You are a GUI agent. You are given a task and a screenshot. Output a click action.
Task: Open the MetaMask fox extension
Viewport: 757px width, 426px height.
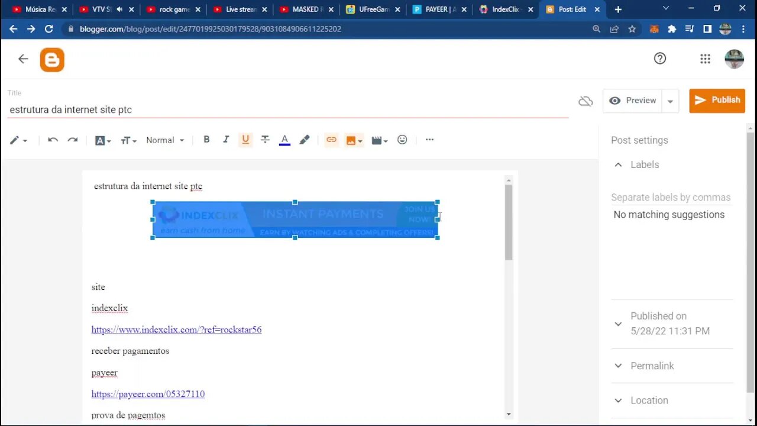coord(654,29)
